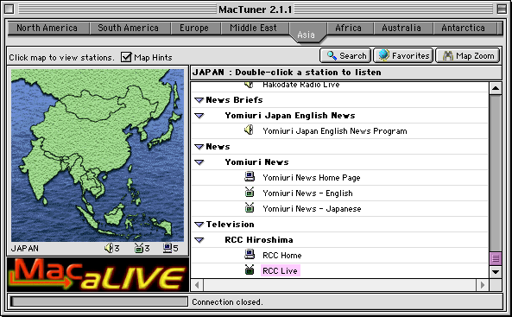This screenshot has width=512, height=317.
Task: Click the web page count icon under the map
Action: 168,248
